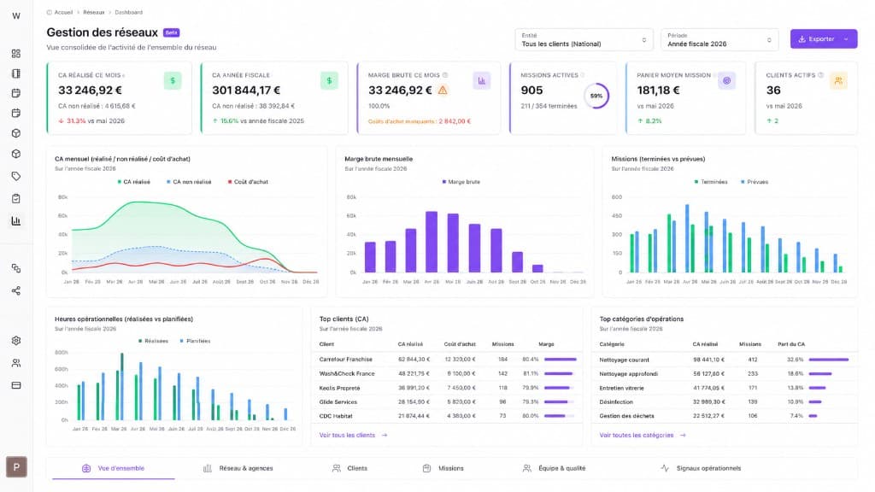Switch to Missions tab
The width and height of the screenshot is (875, 492).
[x=443, y=469]
